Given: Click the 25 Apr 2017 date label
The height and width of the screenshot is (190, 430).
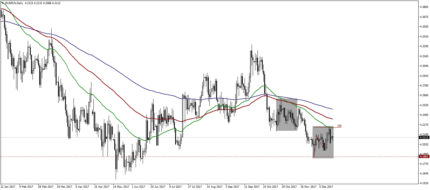Looking at the screenshot, I should 102,186.
